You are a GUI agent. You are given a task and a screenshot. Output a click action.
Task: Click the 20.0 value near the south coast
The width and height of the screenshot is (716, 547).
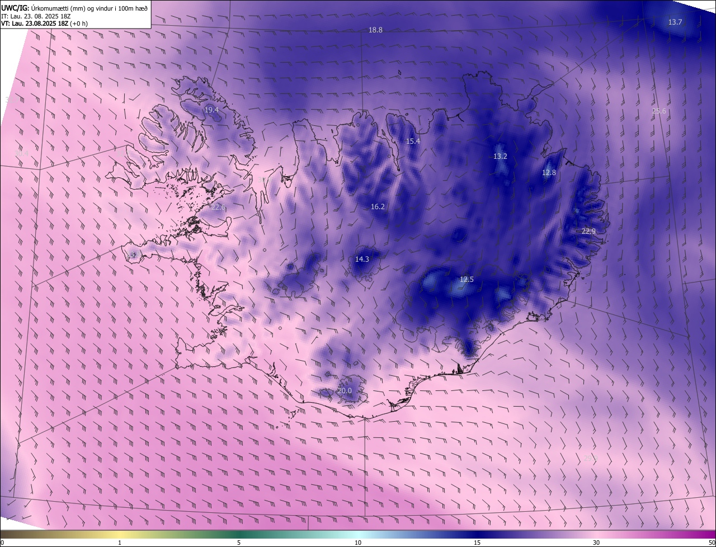[345, 391]
